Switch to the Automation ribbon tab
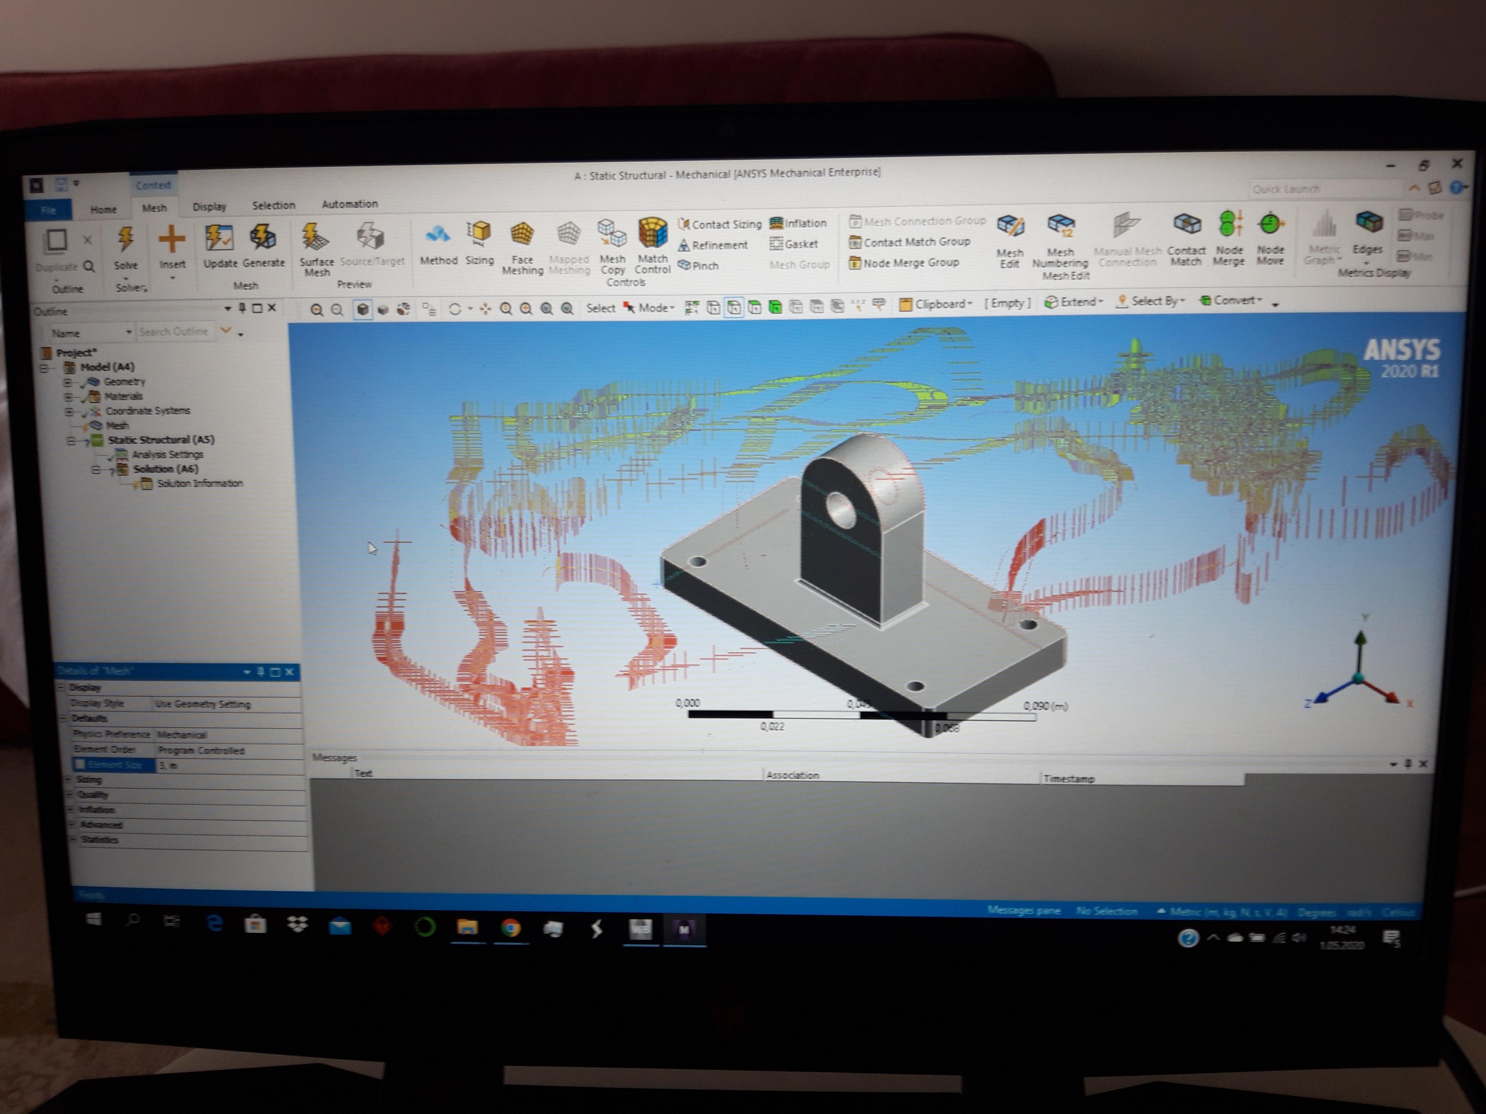1486x1114 pixels. point(349,204)
